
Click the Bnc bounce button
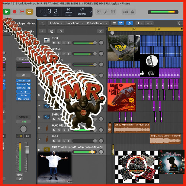tap(20, 174)
